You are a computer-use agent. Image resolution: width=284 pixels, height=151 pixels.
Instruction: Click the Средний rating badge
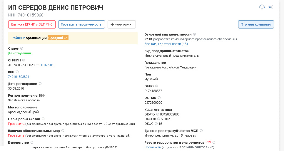[58, 38]
